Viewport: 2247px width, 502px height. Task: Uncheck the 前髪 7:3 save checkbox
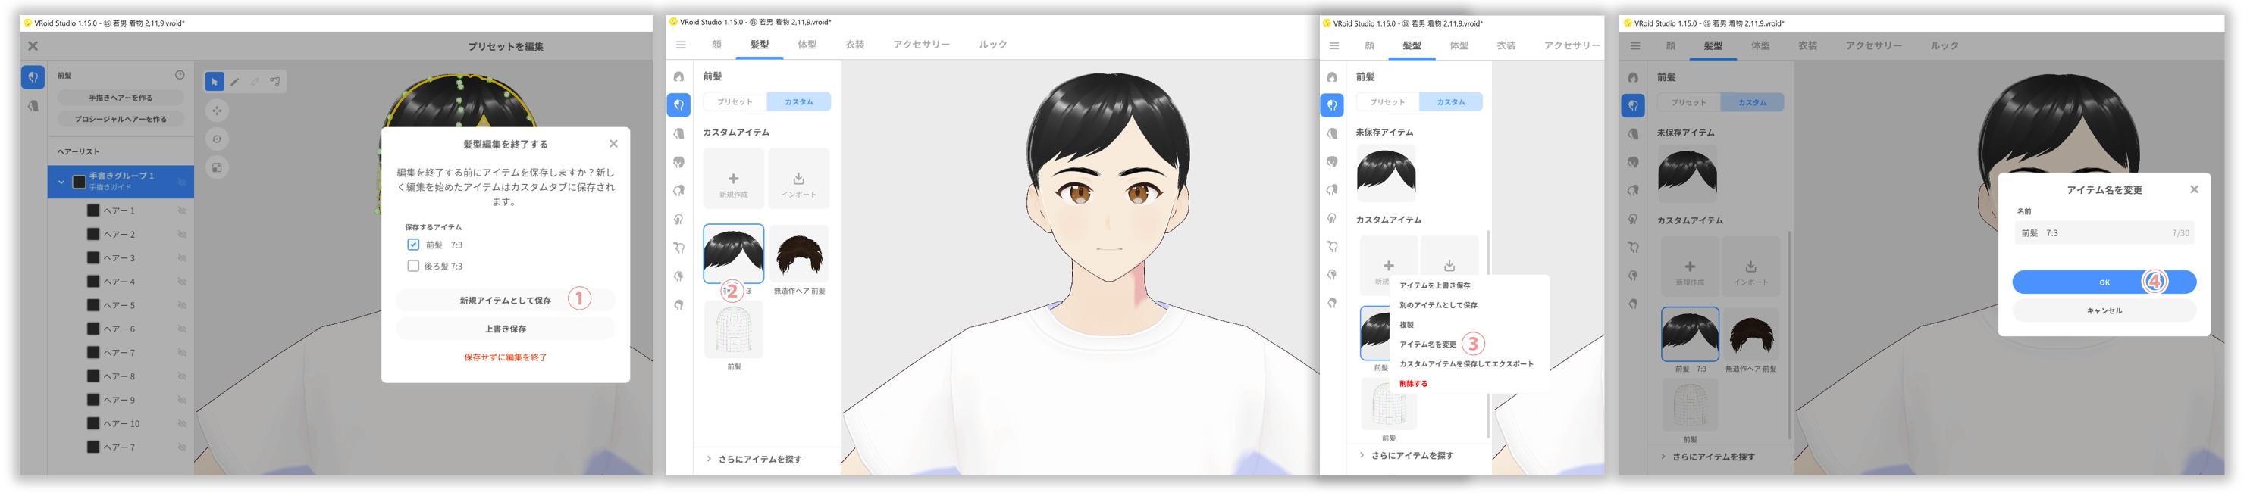(x=413, y=245)
